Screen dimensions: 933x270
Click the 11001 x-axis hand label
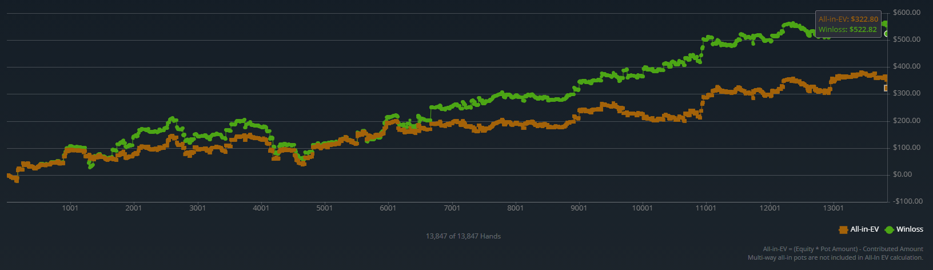point(706,208)
